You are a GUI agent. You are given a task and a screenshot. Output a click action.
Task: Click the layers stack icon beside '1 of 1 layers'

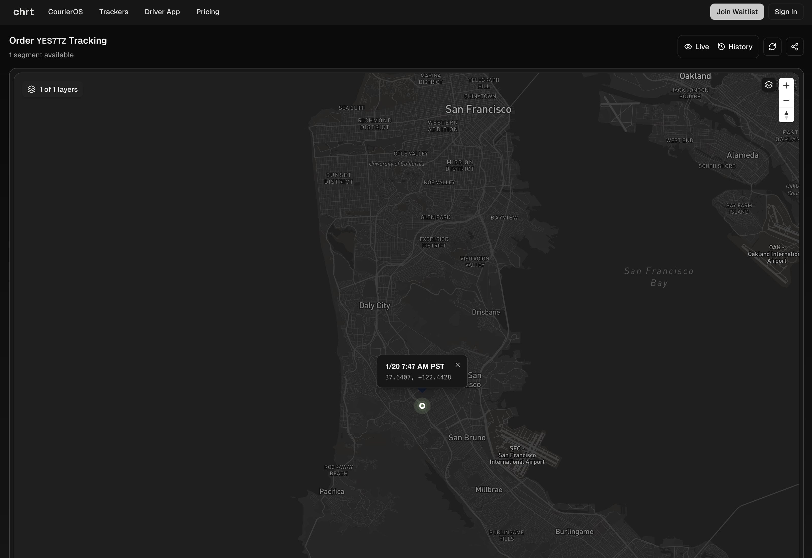click(31, 89)
